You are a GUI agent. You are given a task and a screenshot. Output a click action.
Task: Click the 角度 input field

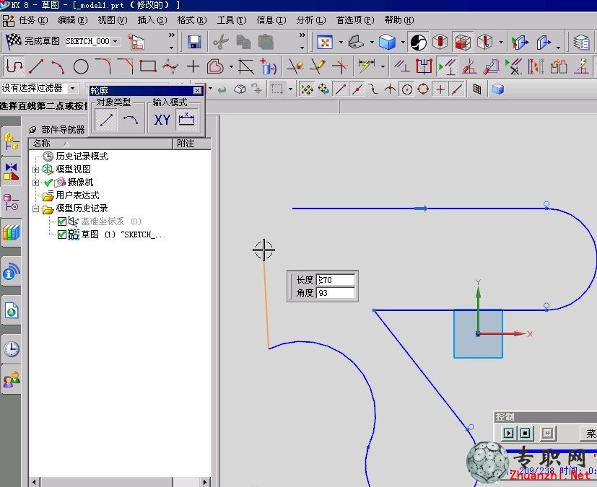point(336,293)
